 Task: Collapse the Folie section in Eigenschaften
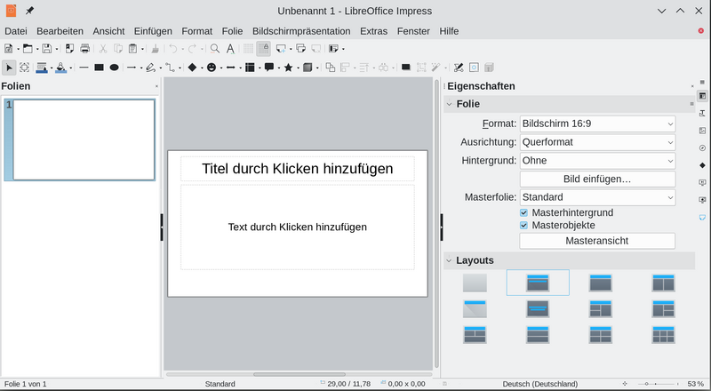450,104
